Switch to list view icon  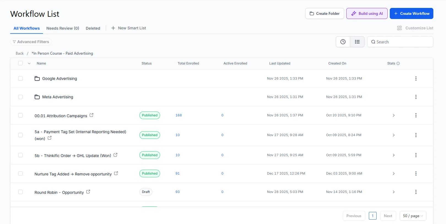coord(357,42)
